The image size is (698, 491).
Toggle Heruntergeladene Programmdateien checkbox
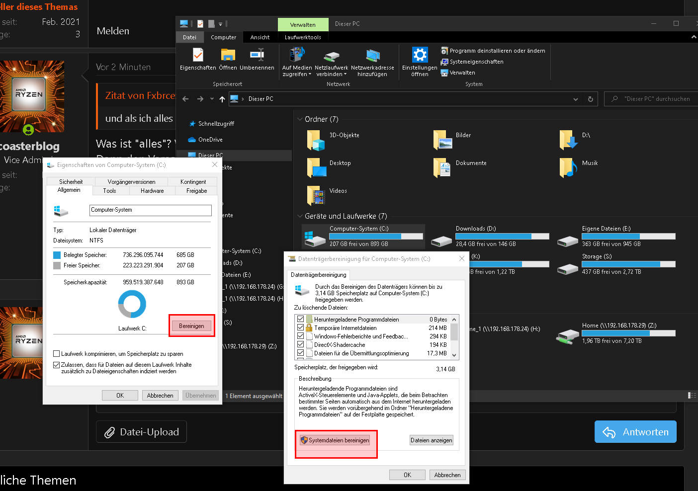tap(300, 319)
